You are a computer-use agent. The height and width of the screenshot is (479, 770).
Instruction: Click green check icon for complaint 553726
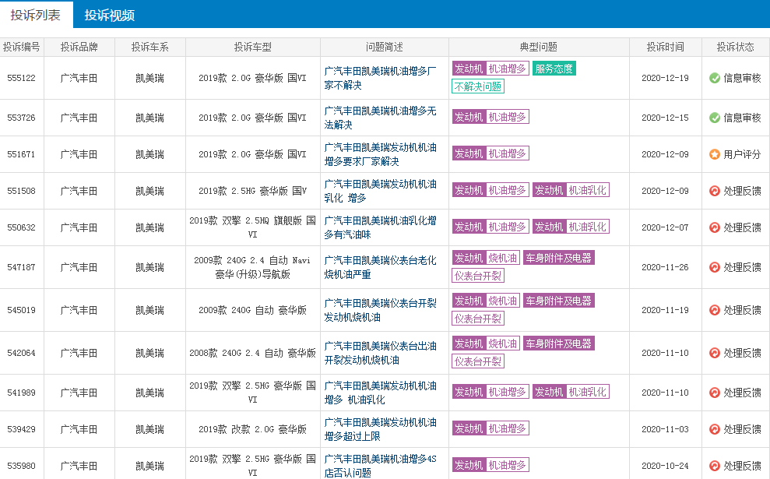pyautogui.click(x=714, y=118)
